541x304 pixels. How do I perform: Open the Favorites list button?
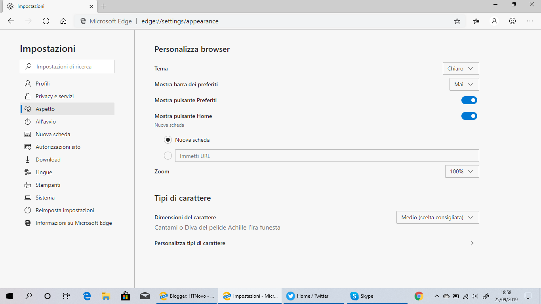pyautogui.click(x=476, y=21)
